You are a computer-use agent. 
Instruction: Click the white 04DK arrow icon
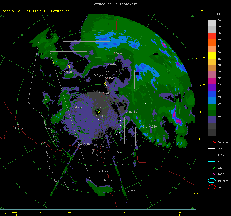coord(211,148)
